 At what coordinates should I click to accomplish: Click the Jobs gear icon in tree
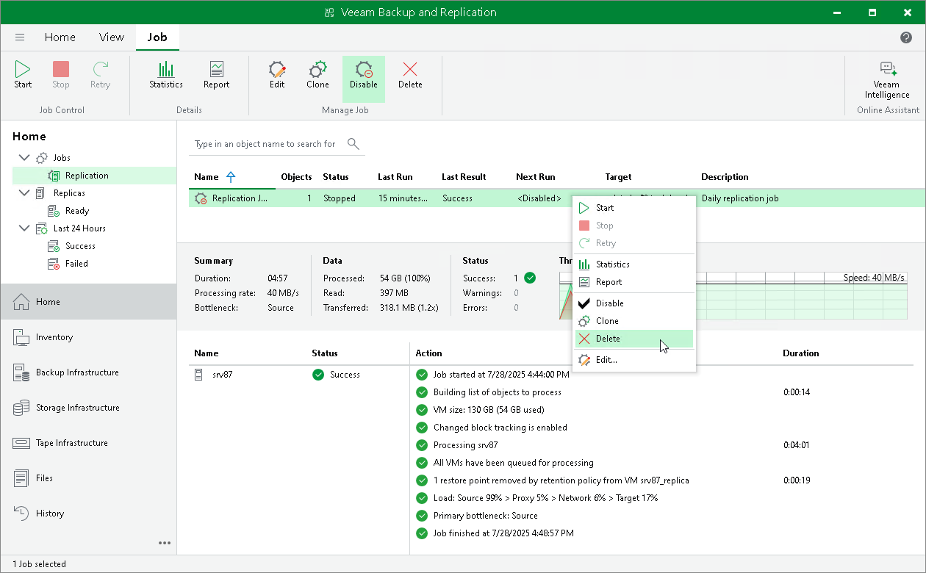click(x=42, y=158)
